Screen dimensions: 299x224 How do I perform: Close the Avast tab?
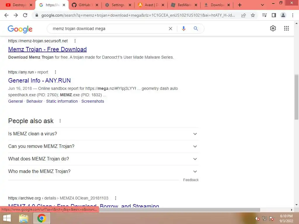point(163,5)
